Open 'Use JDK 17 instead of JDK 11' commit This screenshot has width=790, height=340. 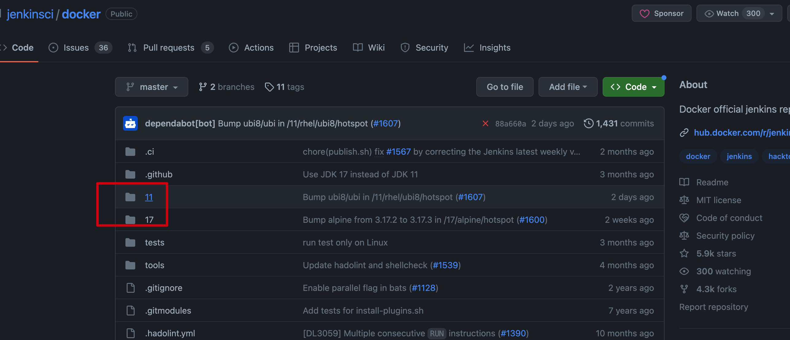[x=360, y=174]
